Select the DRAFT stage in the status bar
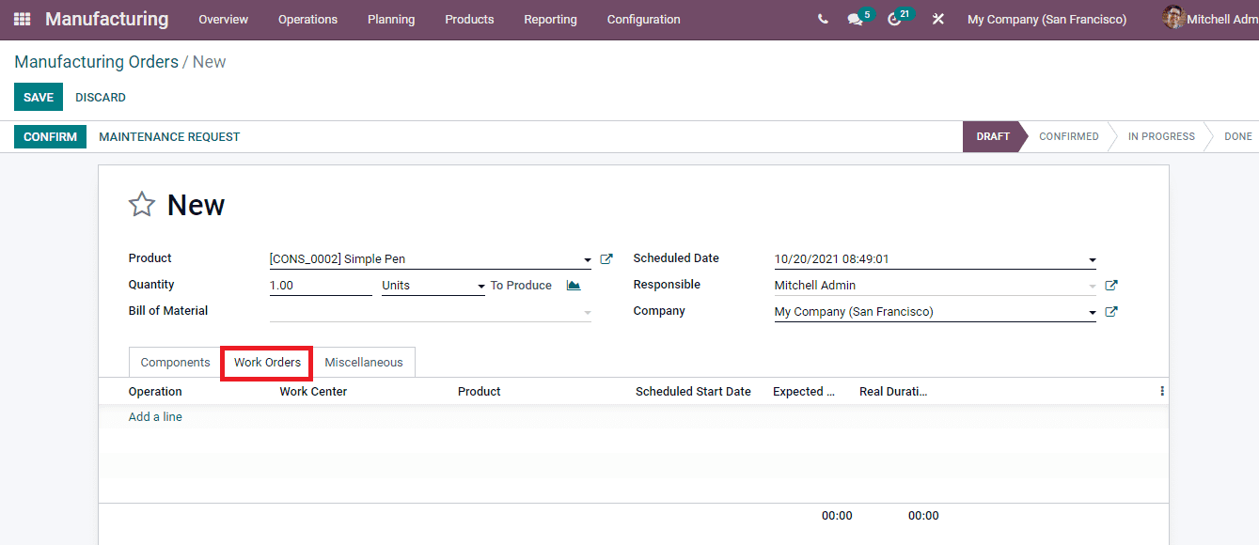This screenshot has height=545, width=1259. coord(992,136)
